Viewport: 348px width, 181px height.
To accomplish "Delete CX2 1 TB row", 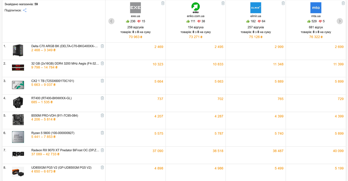I will coord(102,81).
